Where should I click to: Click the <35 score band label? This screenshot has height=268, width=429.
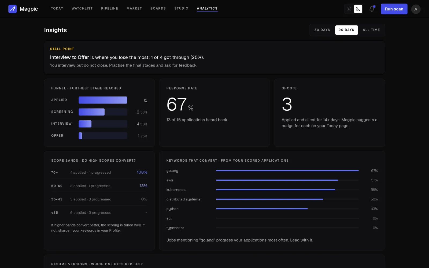(x=54, y=213)
